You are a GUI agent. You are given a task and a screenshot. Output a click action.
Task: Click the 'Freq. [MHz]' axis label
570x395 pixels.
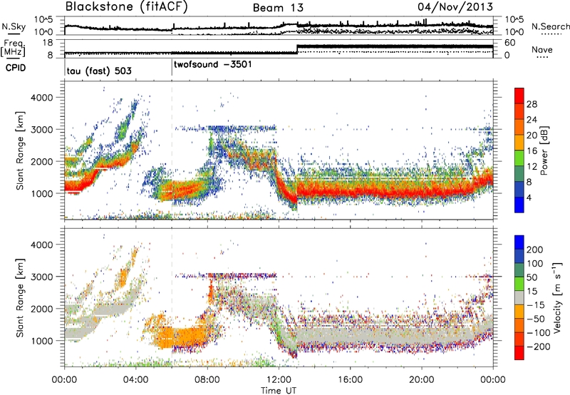pyautogui.click(x=13, y=48)
